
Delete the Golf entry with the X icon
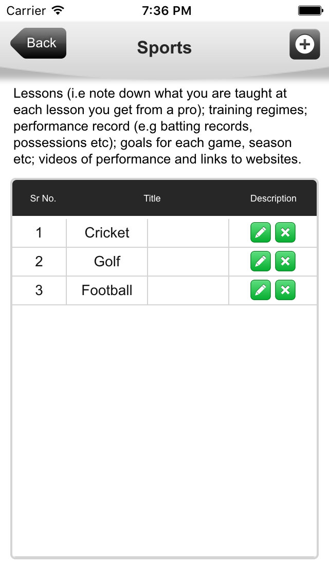[x=285, y=261]
